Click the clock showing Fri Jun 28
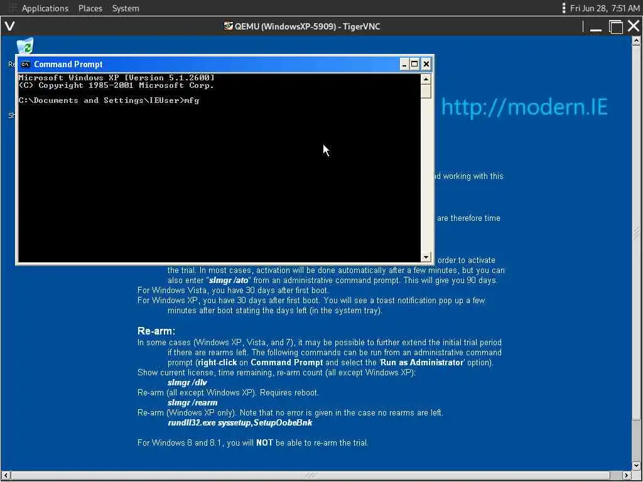This screenshot has width=643, height=482. (605, 8)
